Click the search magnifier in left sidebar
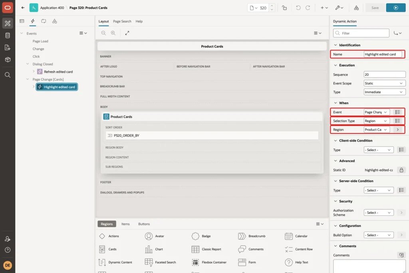The height and width of the screenshot is (273, 409). point(8,75)
